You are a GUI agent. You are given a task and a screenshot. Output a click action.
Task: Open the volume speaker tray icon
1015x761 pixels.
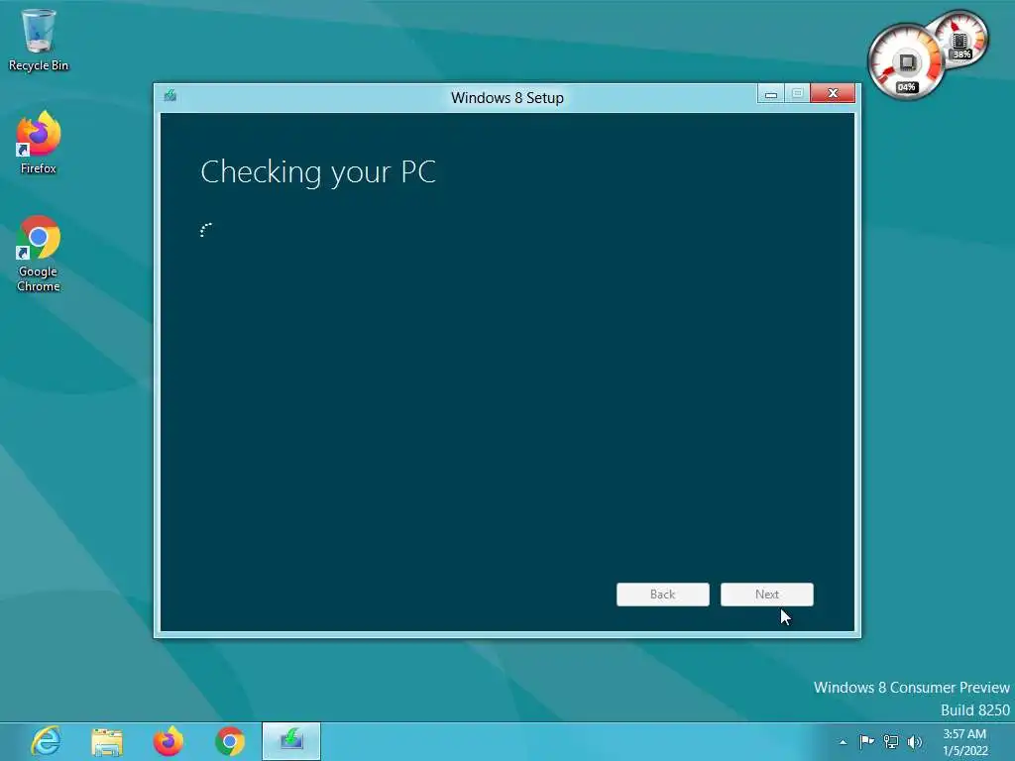914,741
